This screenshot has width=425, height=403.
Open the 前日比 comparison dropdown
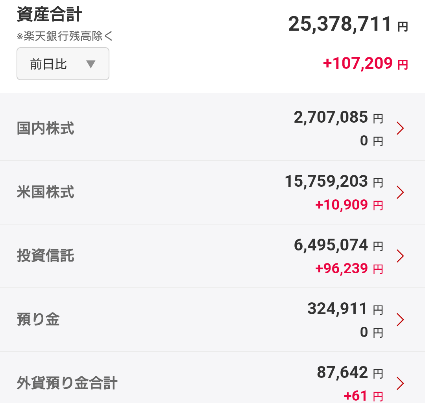63,64
